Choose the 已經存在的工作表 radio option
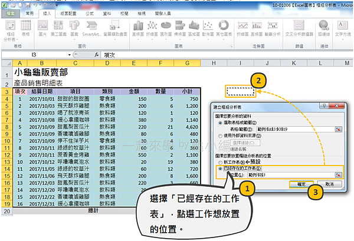354x241 pixels. 220,169
